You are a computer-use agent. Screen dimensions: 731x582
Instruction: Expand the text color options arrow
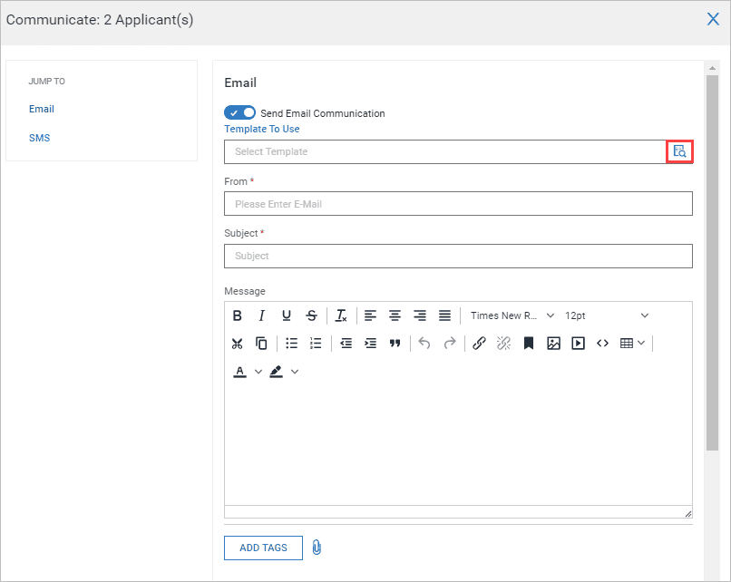click(x=258, y=372)
